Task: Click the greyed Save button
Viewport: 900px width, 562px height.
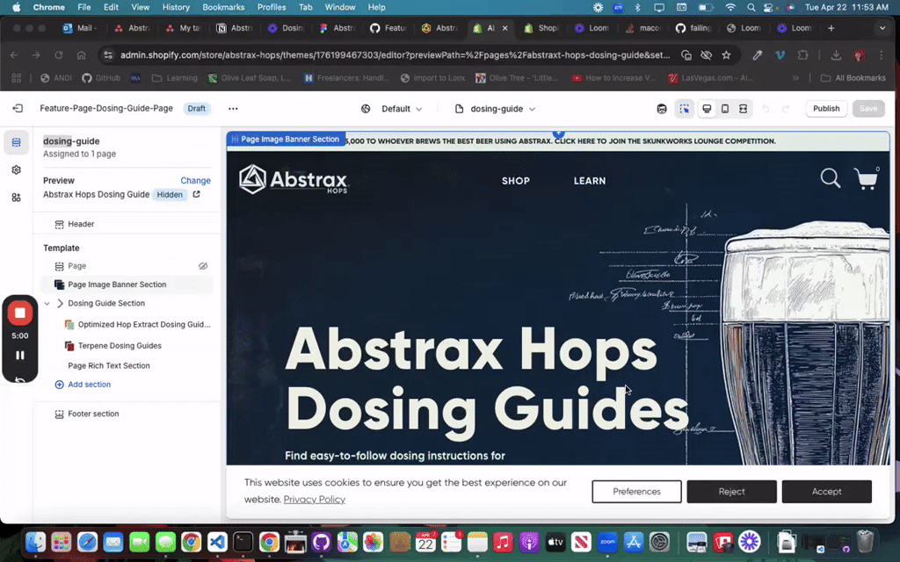Action: pos(867,109)
